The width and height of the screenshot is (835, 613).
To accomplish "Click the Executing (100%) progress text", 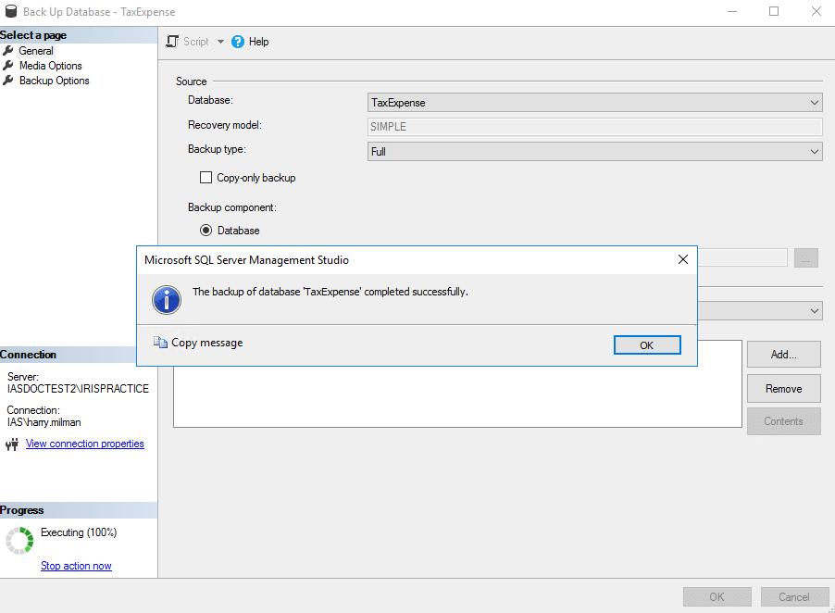I will click(79, 532).
